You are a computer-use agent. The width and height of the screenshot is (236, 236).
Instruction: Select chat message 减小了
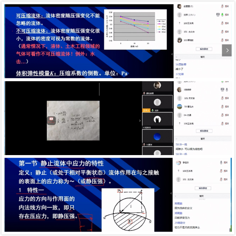(x=179, y=69)
